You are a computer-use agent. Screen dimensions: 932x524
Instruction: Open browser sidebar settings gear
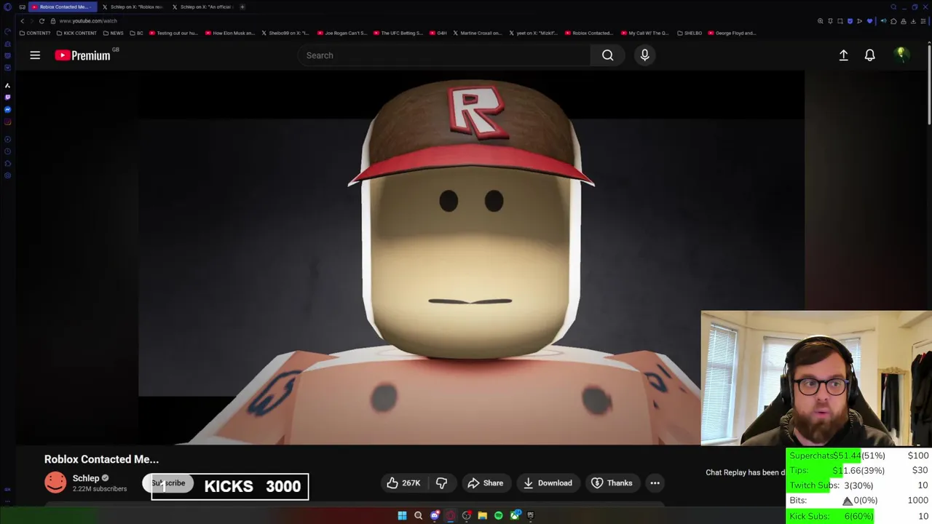point(7,175)
